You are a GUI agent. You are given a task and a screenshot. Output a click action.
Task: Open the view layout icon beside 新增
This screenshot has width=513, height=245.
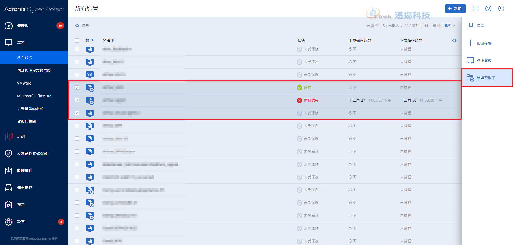(476, 9)
